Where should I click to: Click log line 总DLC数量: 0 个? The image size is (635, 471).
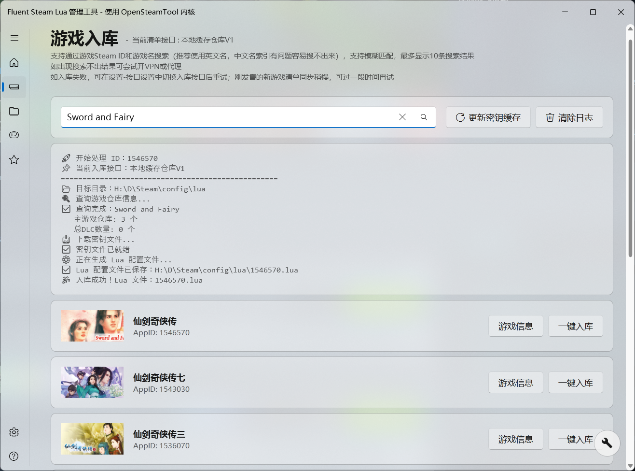(105, 229)
